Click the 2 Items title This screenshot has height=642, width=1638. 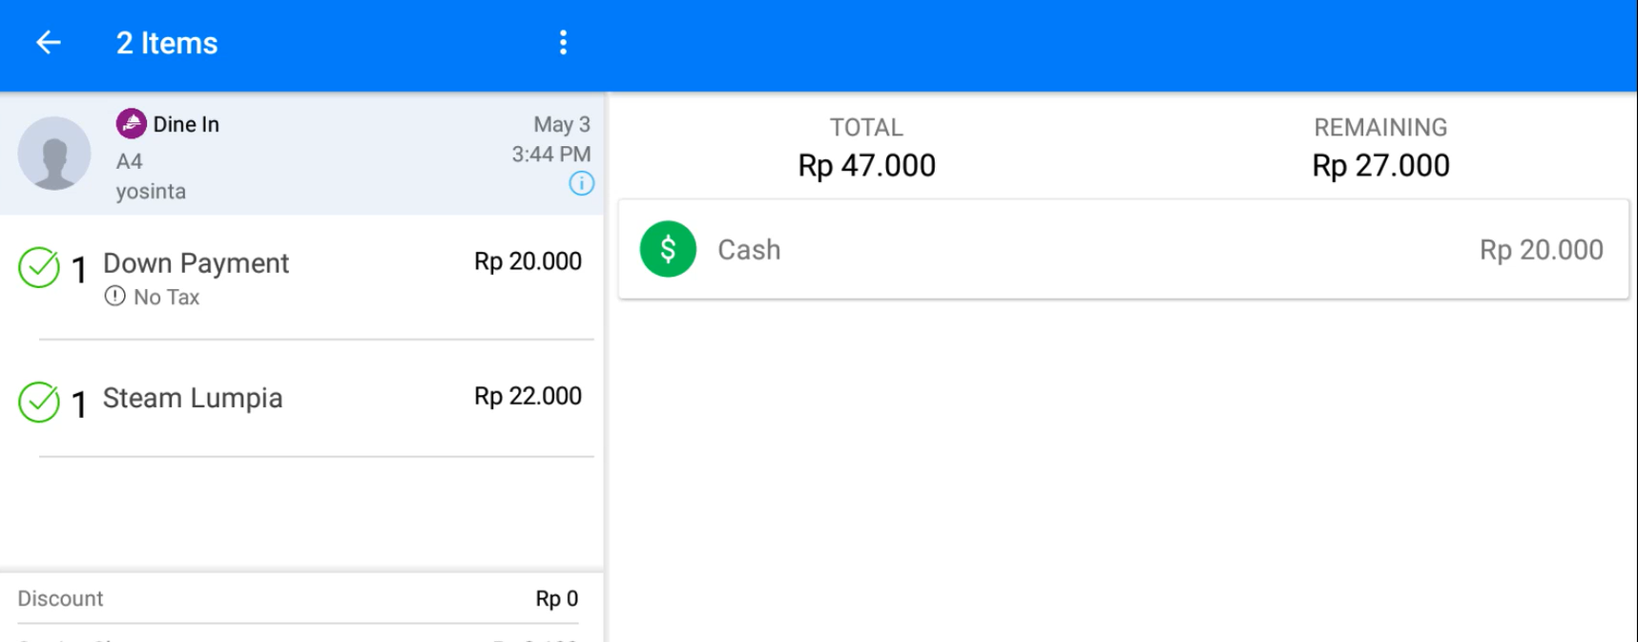coord(167,43)
